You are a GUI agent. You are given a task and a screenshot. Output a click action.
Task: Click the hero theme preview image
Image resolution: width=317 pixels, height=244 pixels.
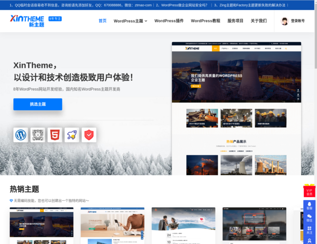click(237, 108)
